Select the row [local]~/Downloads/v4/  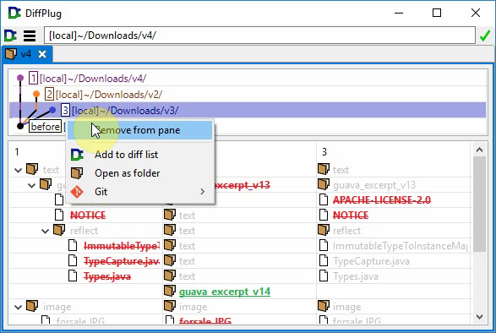[x=248, y=79]
